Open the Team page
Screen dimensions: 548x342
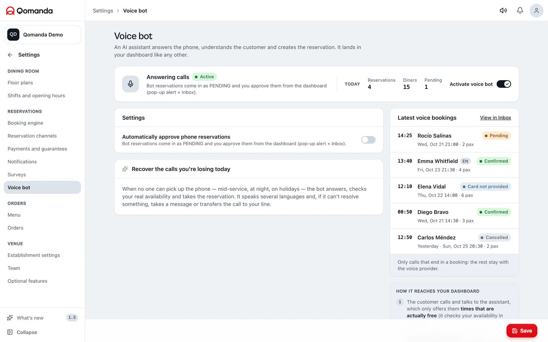point(42,268)
